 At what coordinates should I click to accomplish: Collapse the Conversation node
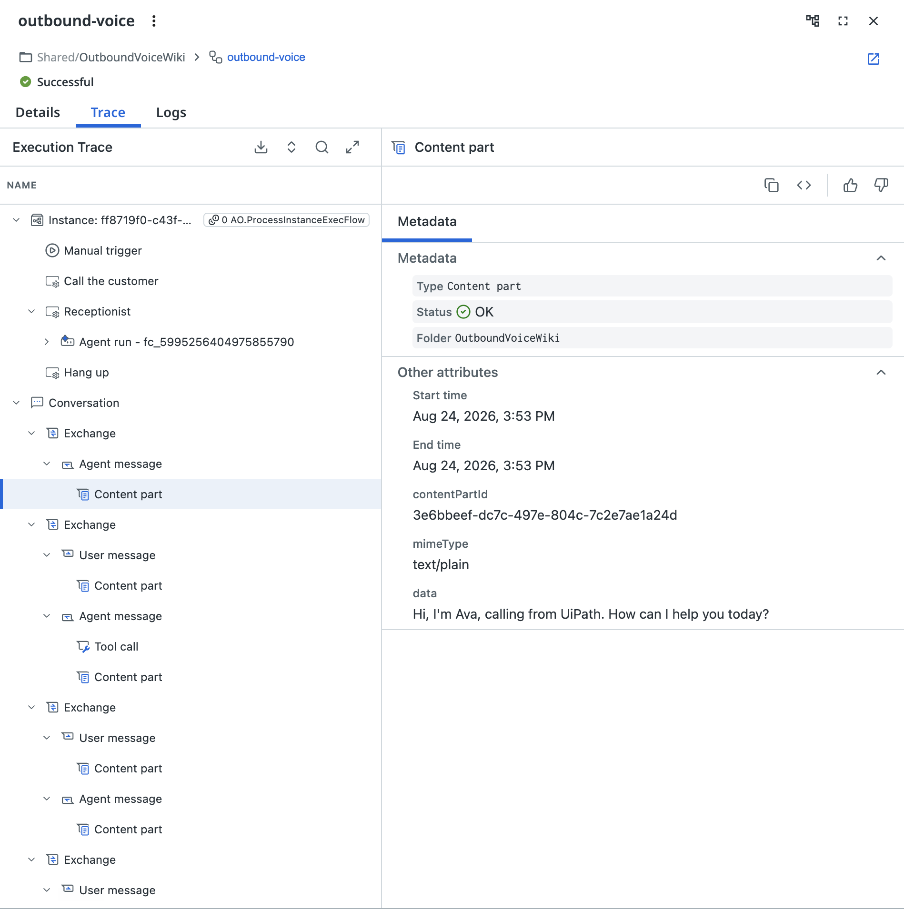[x=16, y=403]
